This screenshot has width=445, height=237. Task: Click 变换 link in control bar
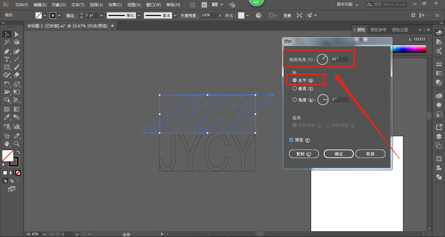287,15
